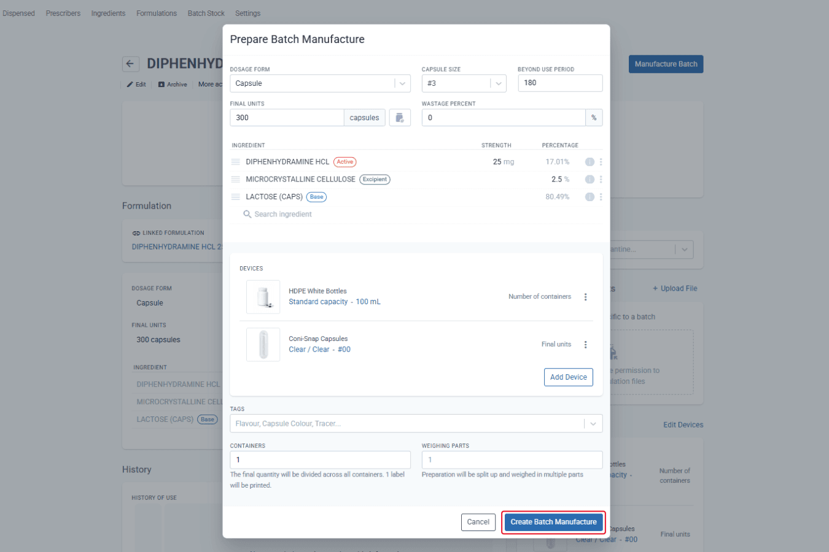Click Create Batch Manufacture button

[x=553, y=522]
